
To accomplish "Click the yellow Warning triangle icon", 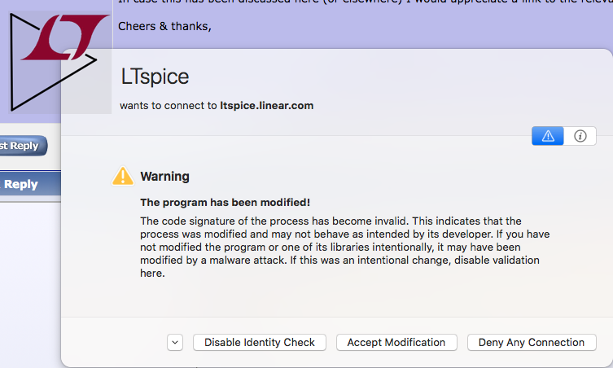I will point(123,176).
